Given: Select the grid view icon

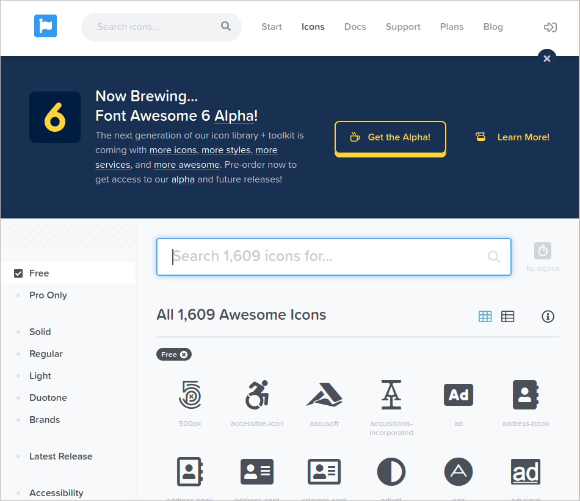Looking at the screenshot, I should point(485,316).
